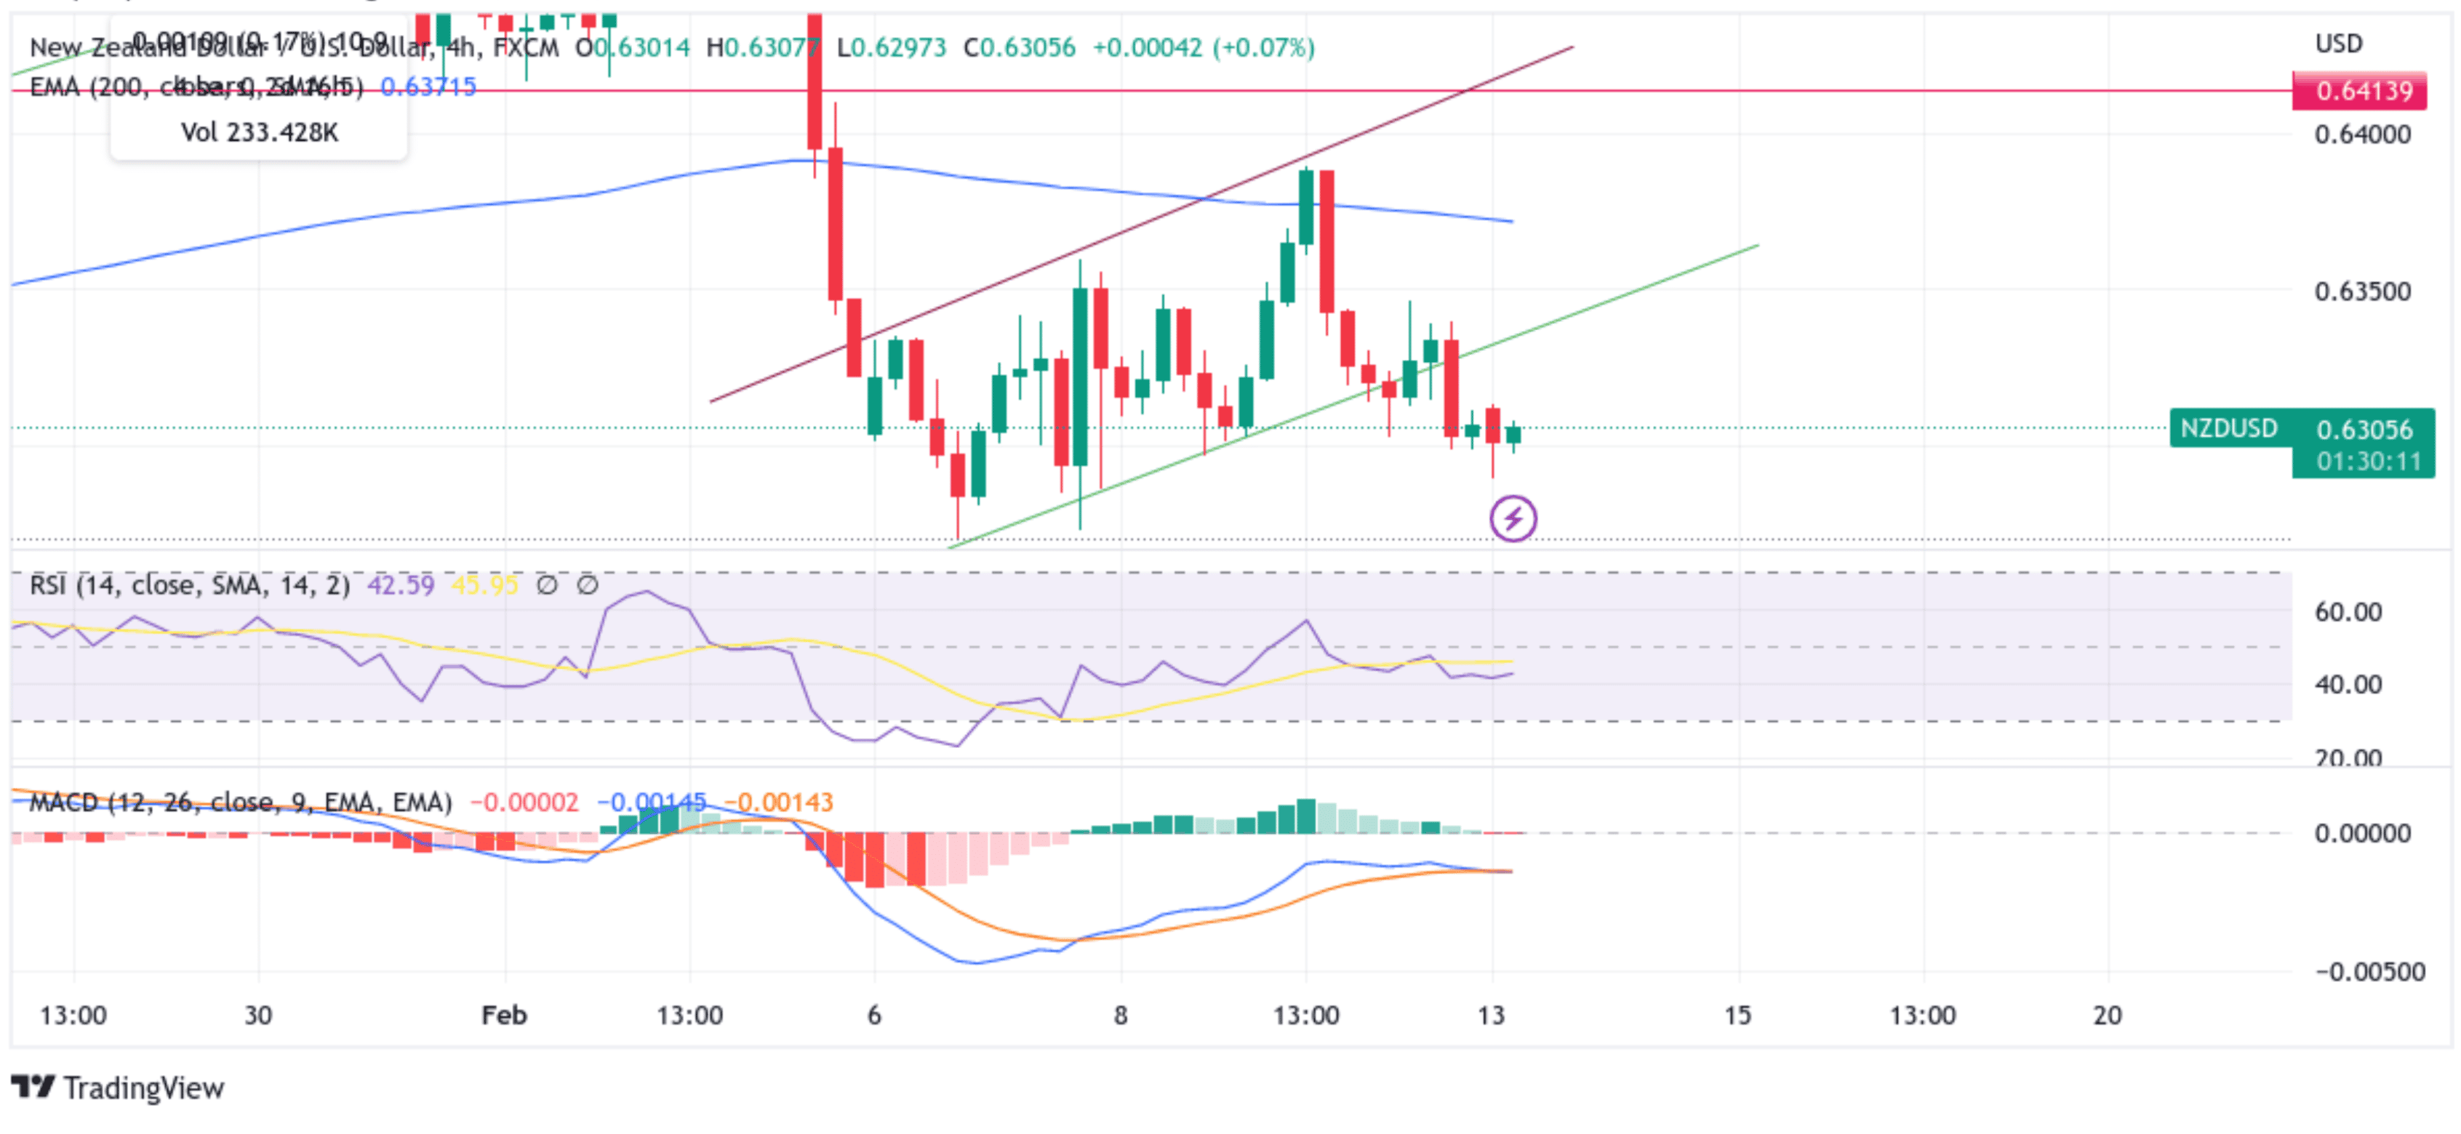Click the USD currency label

tap(2338, 43)
